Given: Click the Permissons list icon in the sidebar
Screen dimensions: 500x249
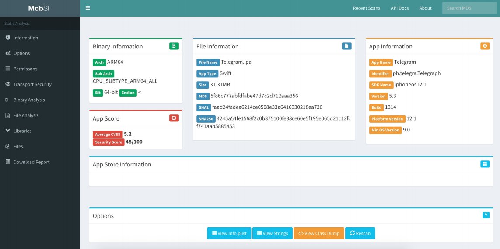Looking at the screenshot, I should (x=8, y=69).
